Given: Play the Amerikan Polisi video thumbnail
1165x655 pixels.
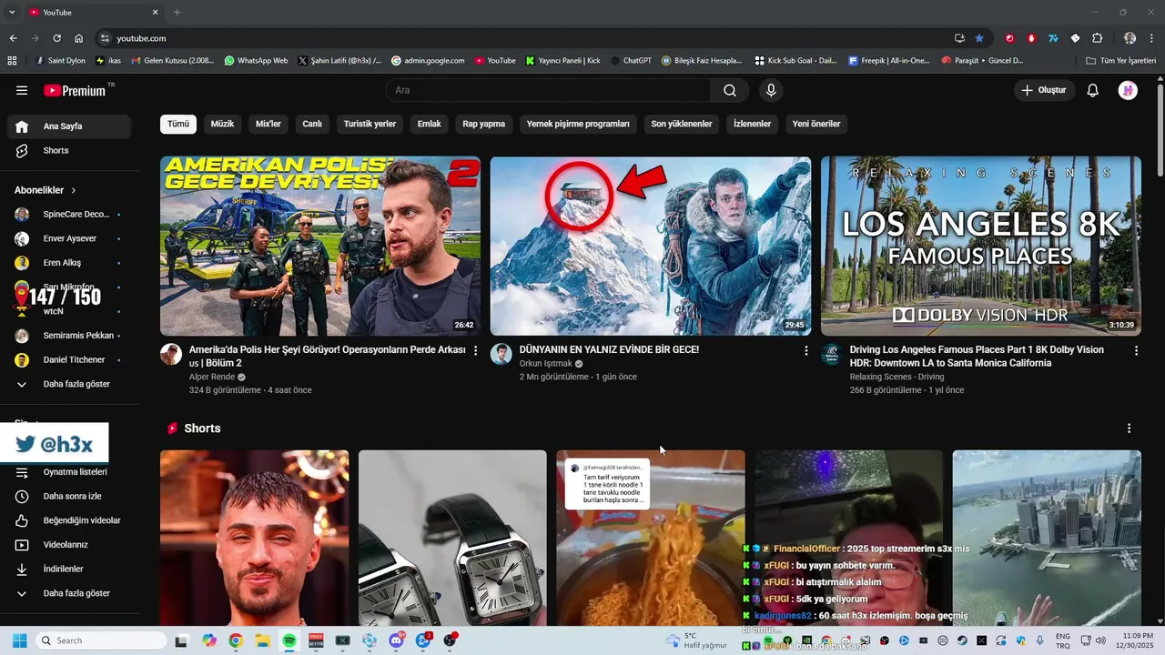Looking at the screenshot, I should tap(320, 246).
